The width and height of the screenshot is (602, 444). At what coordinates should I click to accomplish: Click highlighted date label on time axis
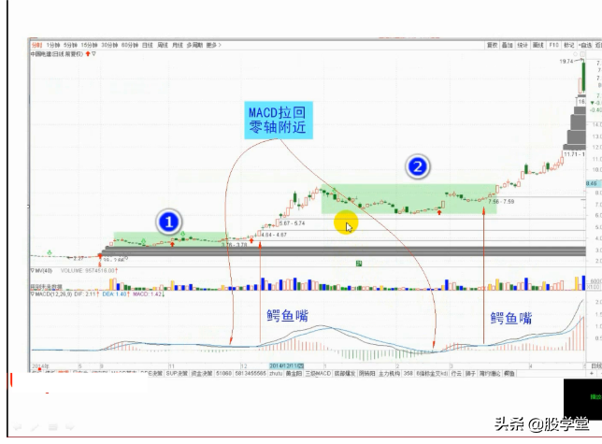(286, 366)
